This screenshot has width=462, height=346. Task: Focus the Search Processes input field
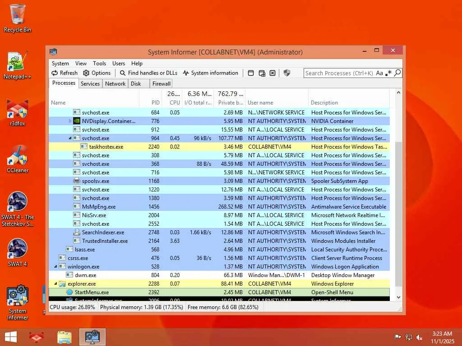click(339, 73)
